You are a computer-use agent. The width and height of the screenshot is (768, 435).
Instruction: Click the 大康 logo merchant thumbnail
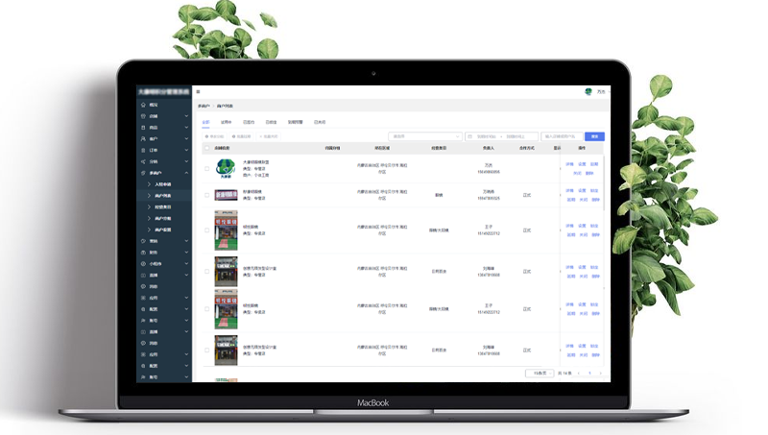(x=226, y=168)
